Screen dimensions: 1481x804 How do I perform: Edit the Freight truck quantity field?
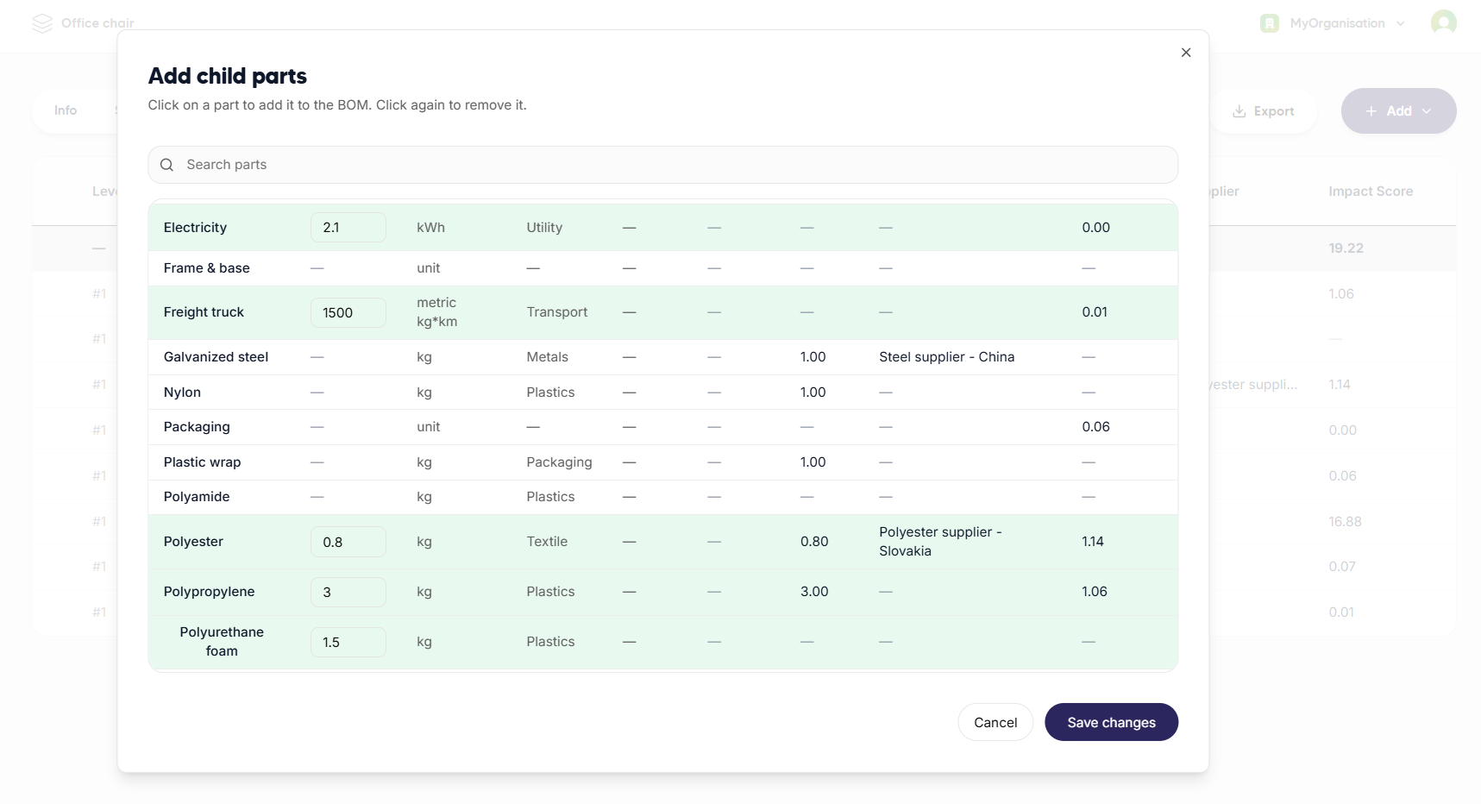[348, 312]
